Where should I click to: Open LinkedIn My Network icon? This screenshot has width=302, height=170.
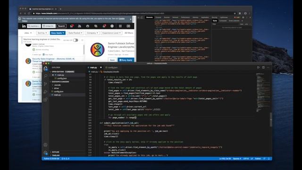[79, 26]
